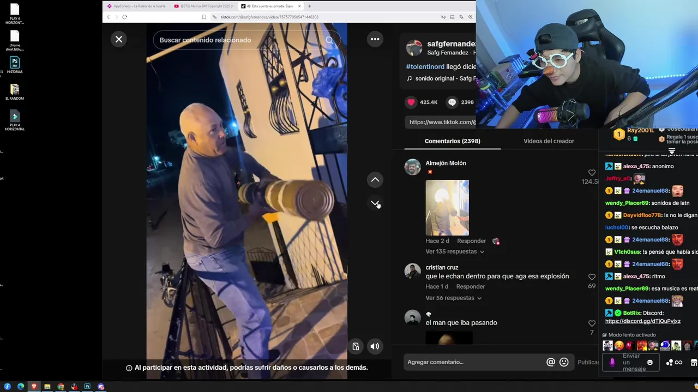Open channel points bubbles icon in chat
Screen dimensions: 698x392
(670, 362)
